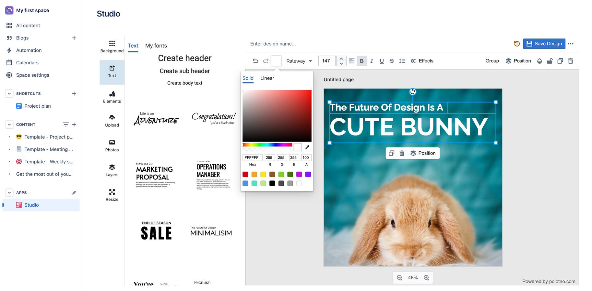This screenshot has width=592, height=291.
Task: Click the rotate handle above text
Action: (412, 92)
